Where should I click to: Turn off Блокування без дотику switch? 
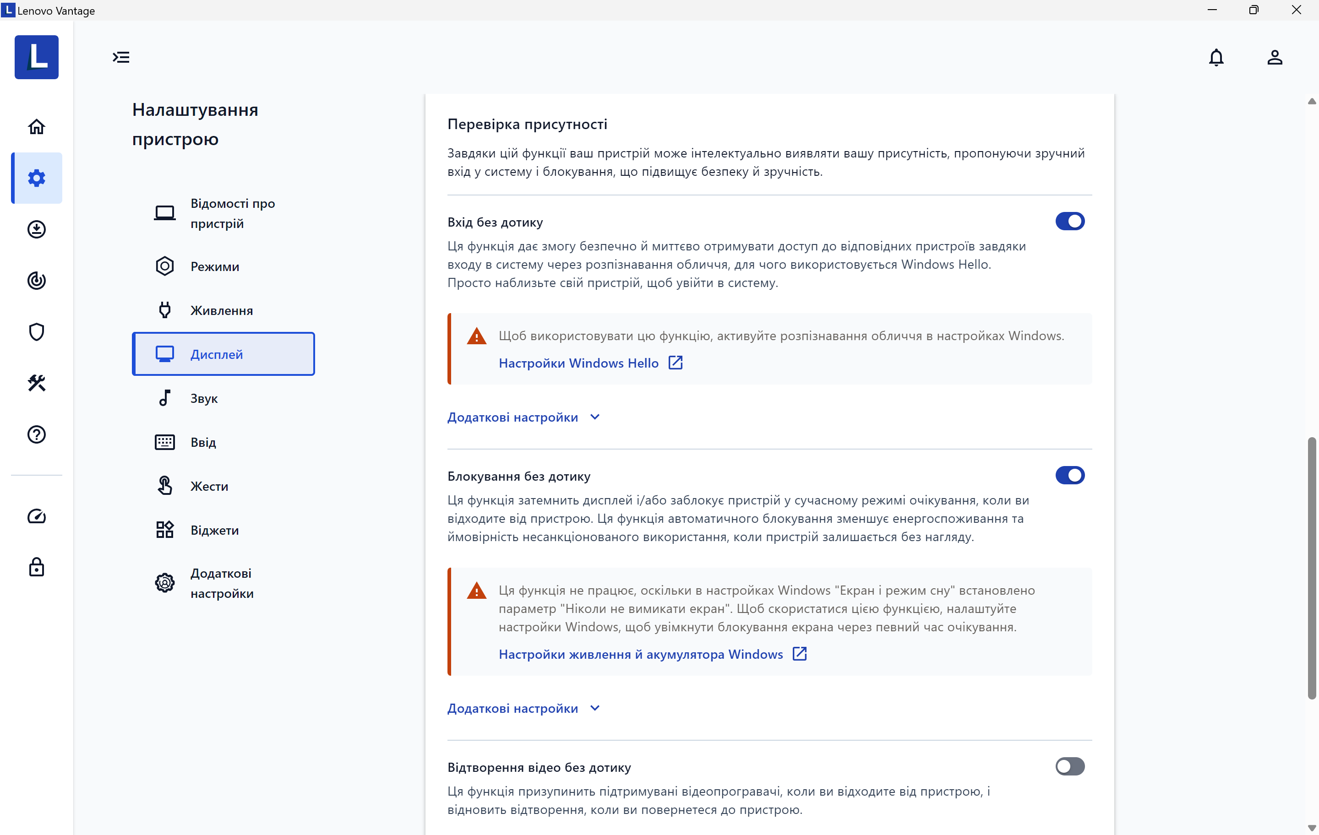click(1069, 475)
